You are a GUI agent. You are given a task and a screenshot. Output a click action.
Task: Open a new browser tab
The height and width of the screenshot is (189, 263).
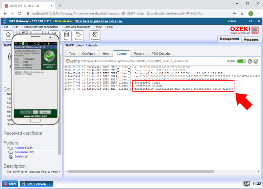(x=60, y=6)
